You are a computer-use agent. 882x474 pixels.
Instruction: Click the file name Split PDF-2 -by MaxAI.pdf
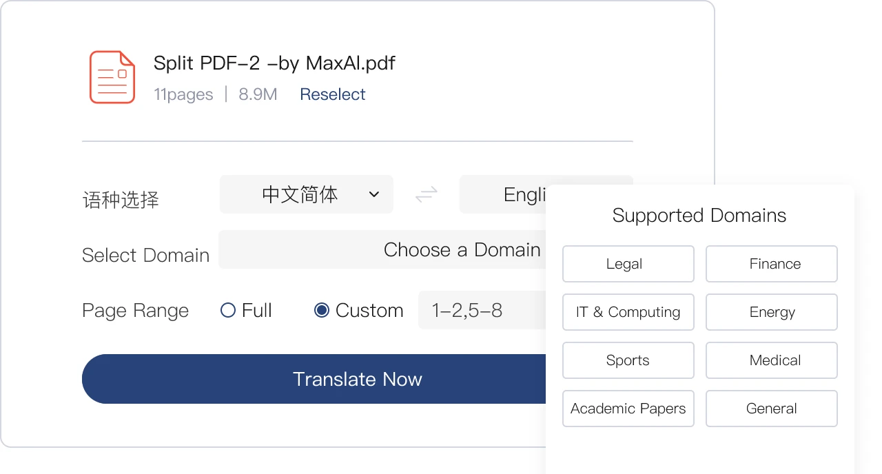click(x=274, y=63)
